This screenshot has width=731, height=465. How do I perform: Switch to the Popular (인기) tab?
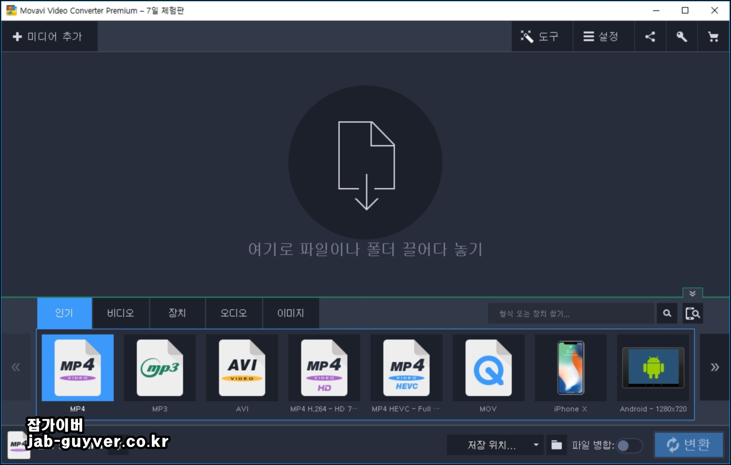coord(65,313)
